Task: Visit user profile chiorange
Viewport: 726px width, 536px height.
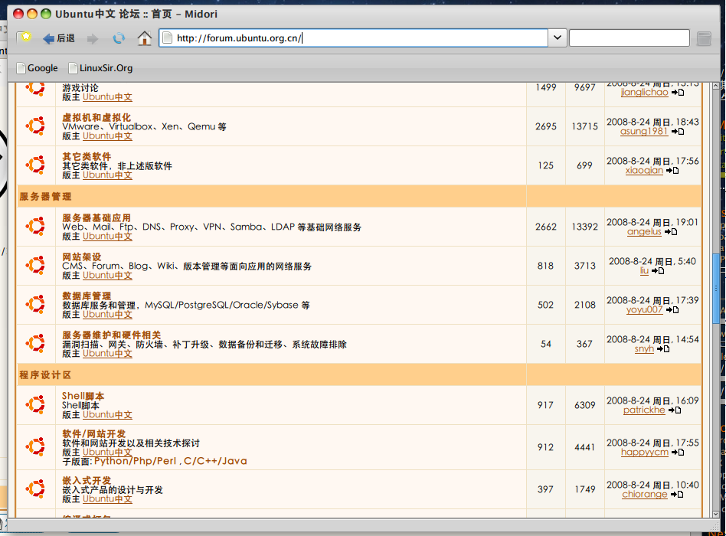Action: (x=645, y=494)
